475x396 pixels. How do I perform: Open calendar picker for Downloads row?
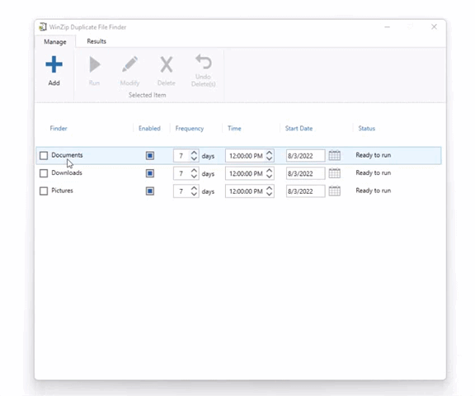coord(335,173)
